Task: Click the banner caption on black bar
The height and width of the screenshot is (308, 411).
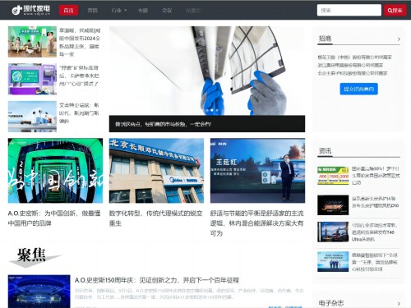Action: pyautogui.click(x=164, y=124)
